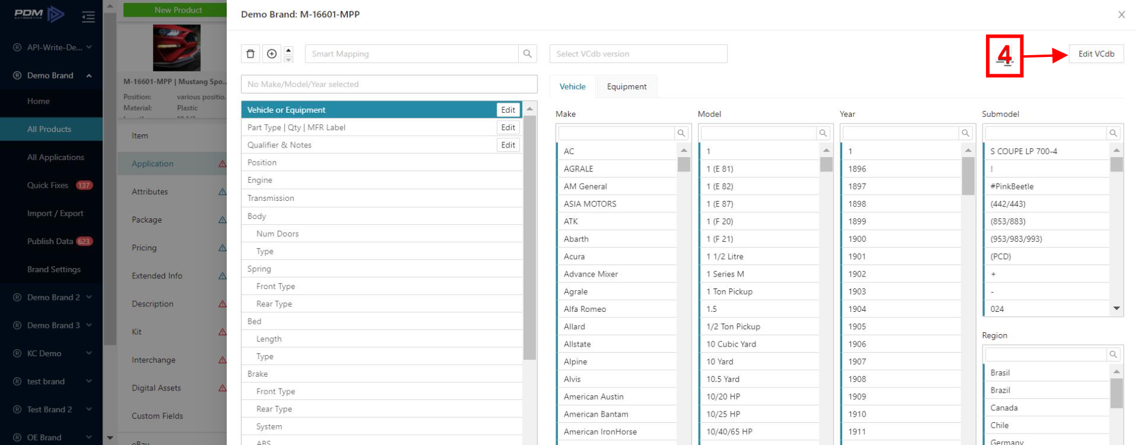Select Canada in the Region list
1136x445 pixels.
1046,408
